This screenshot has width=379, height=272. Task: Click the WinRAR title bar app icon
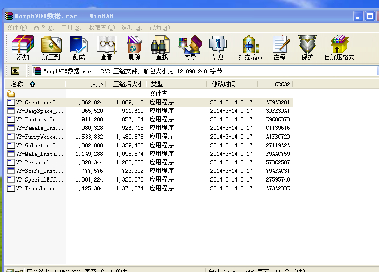coord(8,16)
